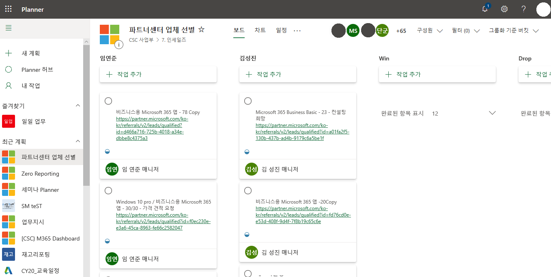551x277 pixels.
Task: Open the 필터 (0) dropdown
Action: click(466, 31)
